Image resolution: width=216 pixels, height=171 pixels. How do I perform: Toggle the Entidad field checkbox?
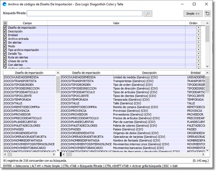pyautogui.click(x=5, y=35)
